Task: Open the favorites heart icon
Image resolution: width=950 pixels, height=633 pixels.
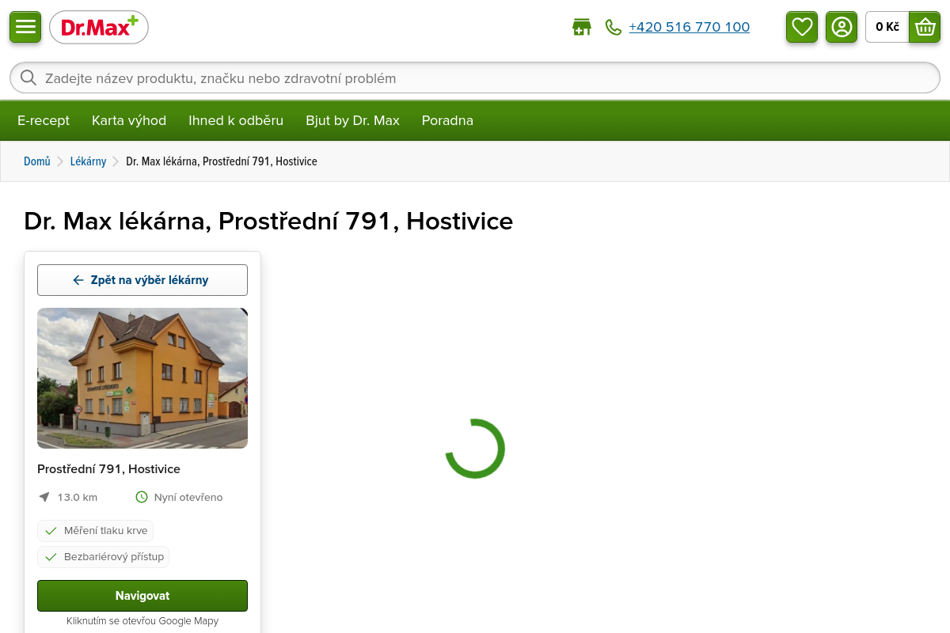Action: point(802,27)
